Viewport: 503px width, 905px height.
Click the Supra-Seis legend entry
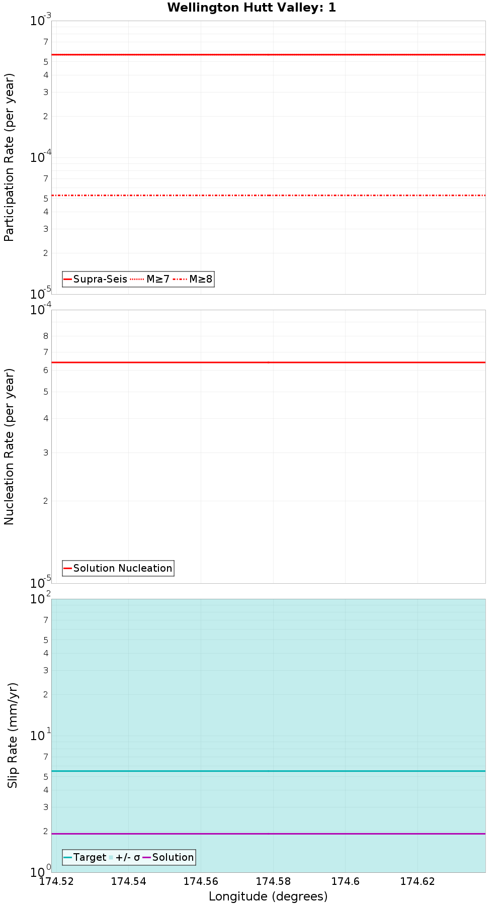95,279
